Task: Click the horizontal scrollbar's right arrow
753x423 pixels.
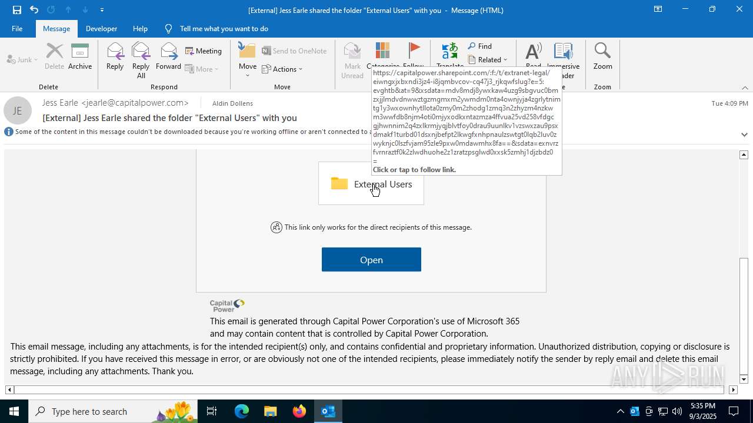Action: click(733, 390)
